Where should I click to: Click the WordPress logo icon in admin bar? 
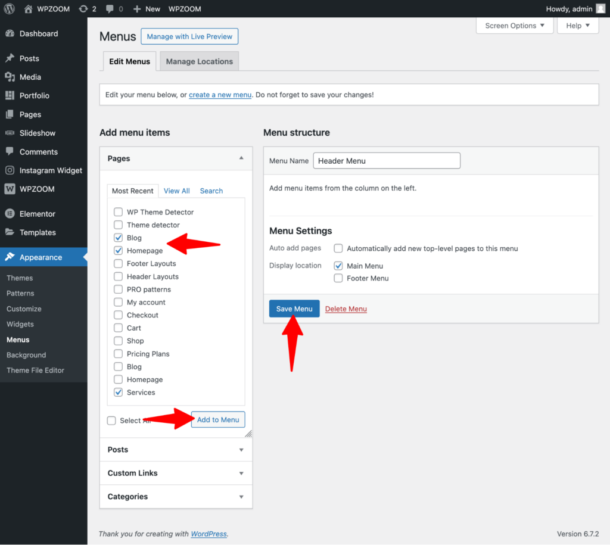[10, 9]
